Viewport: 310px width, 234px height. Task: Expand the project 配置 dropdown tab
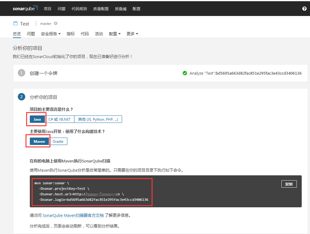115,34
